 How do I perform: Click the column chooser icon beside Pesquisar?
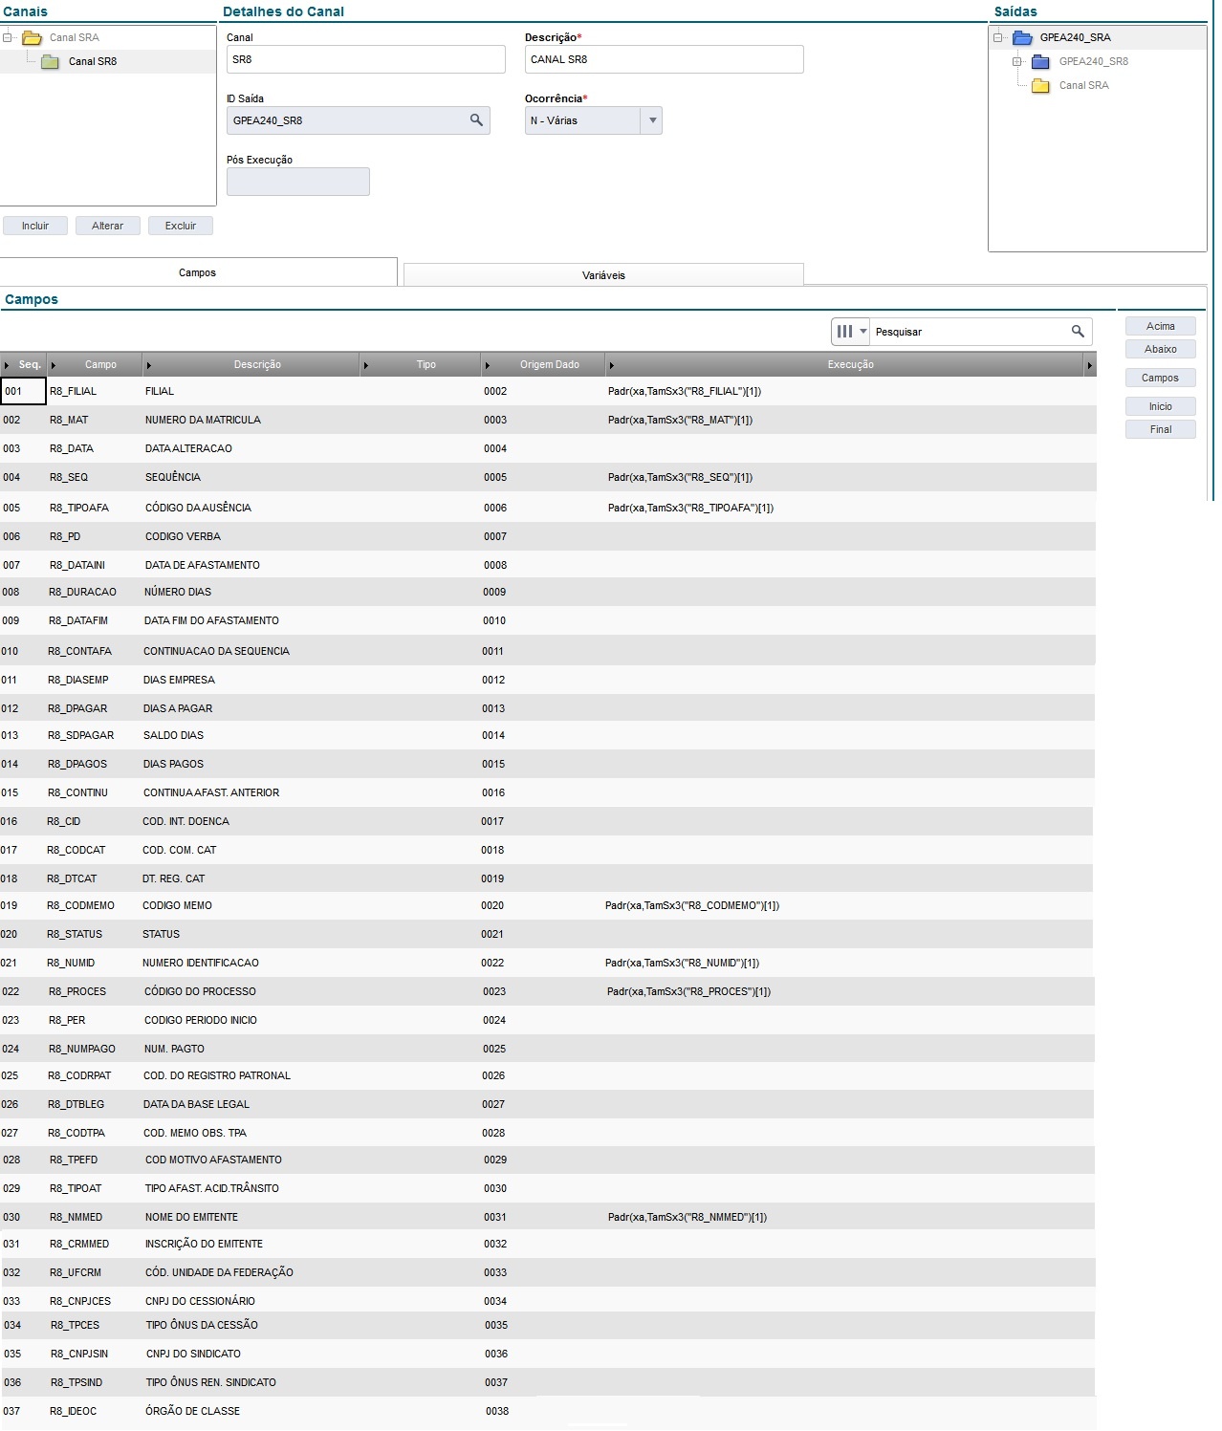(x=844, y=332)
